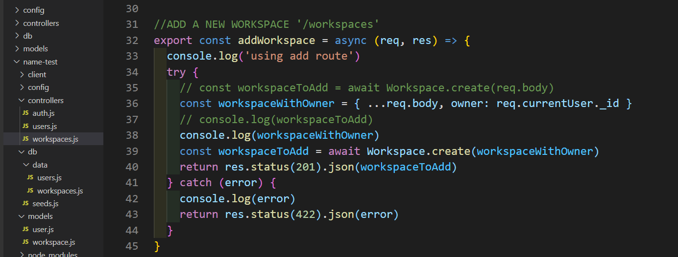The image size is (678, 257).
Task: Click the JS icon of workspaces.js under data
Action: click(30, 191)
